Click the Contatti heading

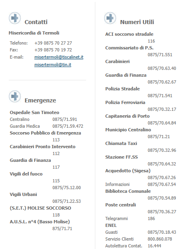coord(36,22)
